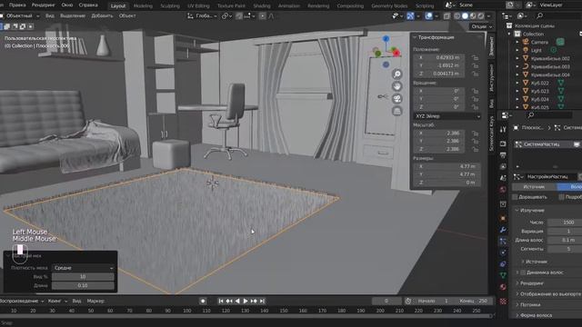Open the Object properties orange square tab
Viewport: 582px width, 327px height.
(x=503, y=218)
